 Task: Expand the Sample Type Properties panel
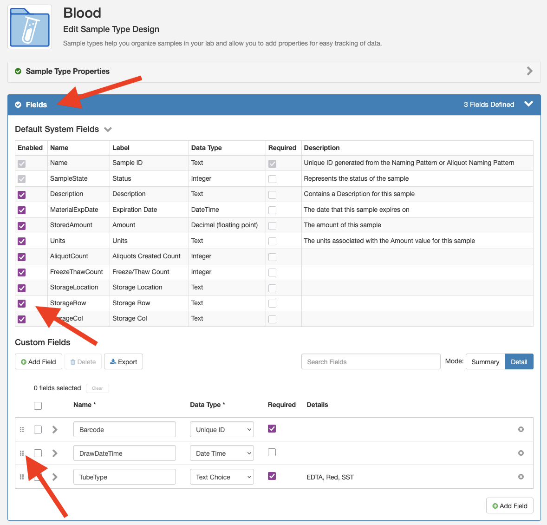[529, 71]
